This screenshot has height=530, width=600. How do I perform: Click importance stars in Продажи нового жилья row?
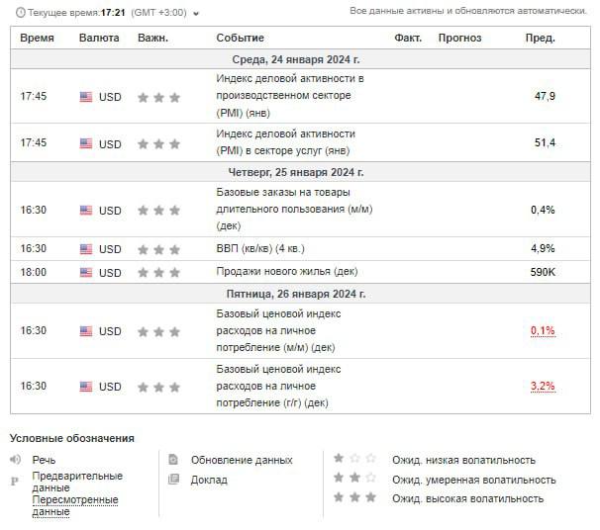tap(158, 273)
